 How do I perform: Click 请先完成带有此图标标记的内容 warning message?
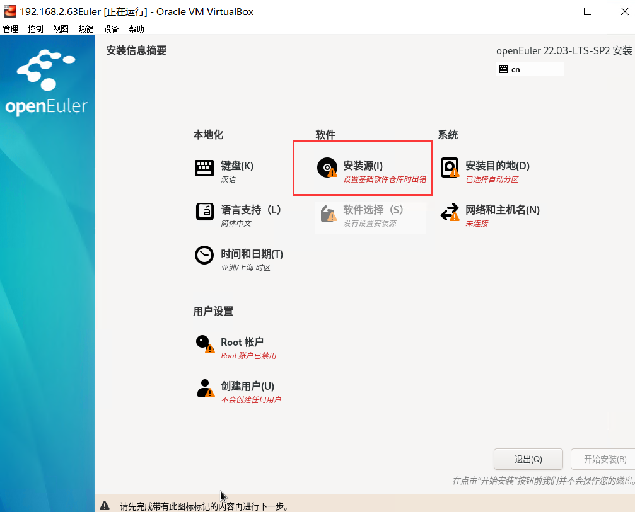tap(204, 506)
